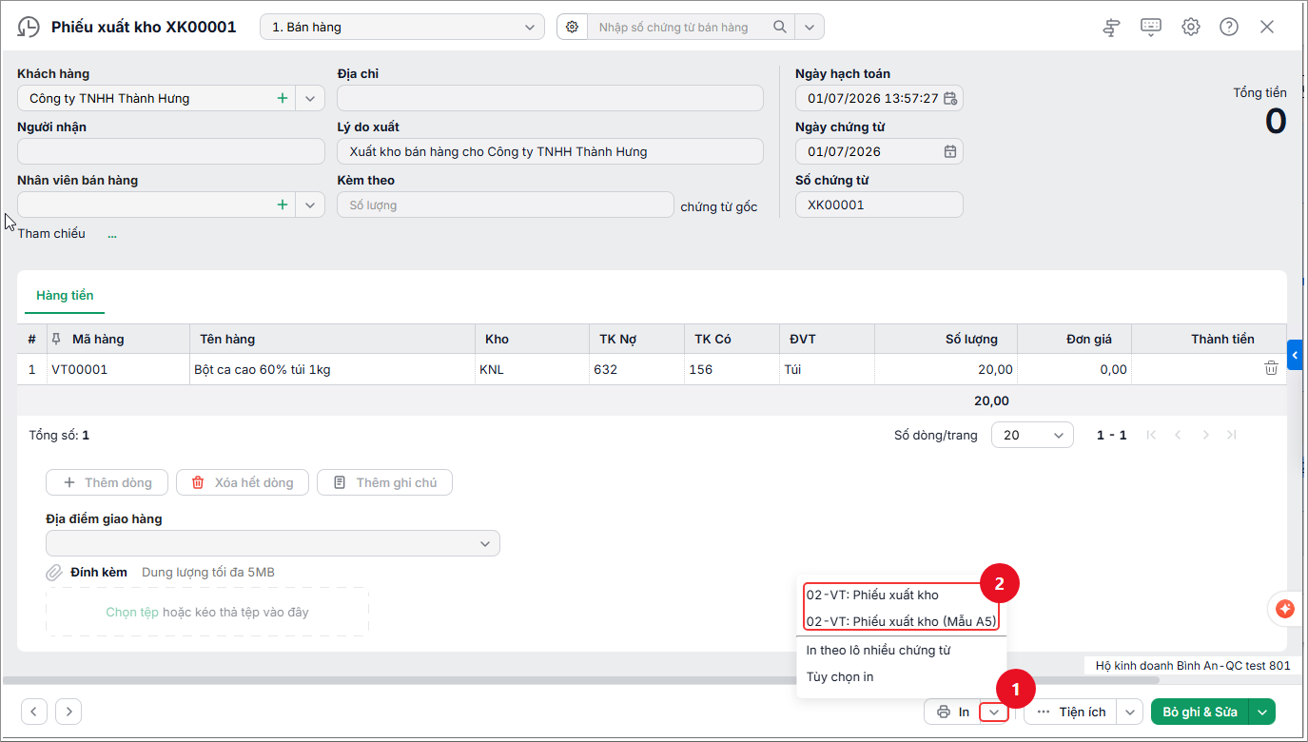The width and height of the screenshot is (1308, 742).
Task: Click the paperclip Đính kèm icon
Action: click(54, 573)
